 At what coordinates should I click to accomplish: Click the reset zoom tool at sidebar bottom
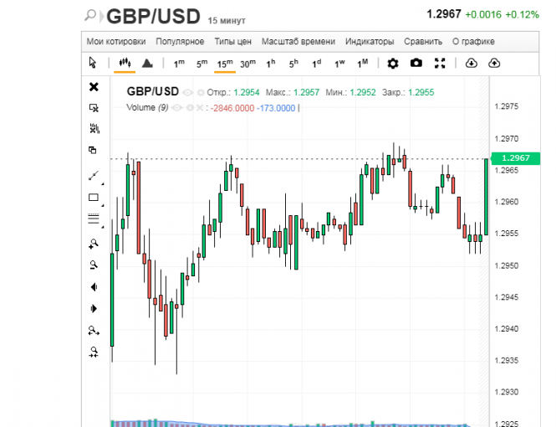click(94, 352)
